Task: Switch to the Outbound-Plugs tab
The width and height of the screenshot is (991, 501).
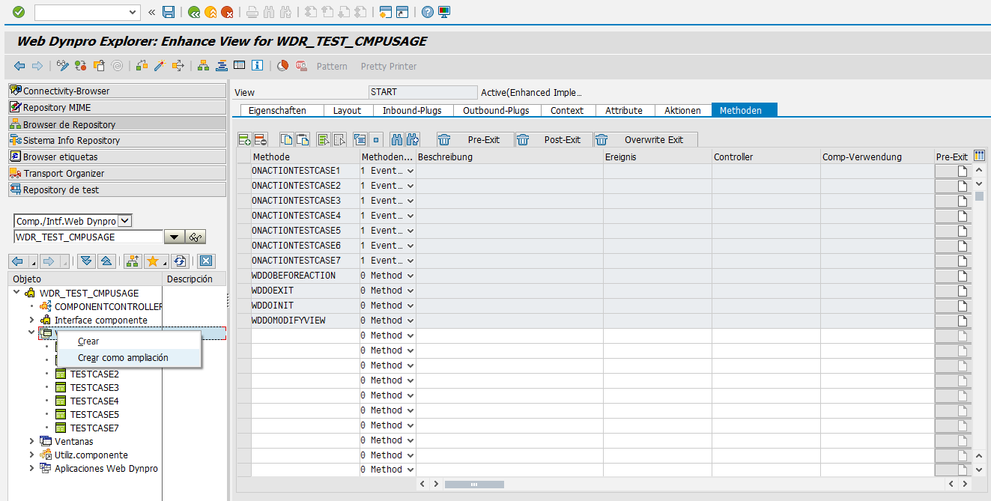Action: click(496, 110)
